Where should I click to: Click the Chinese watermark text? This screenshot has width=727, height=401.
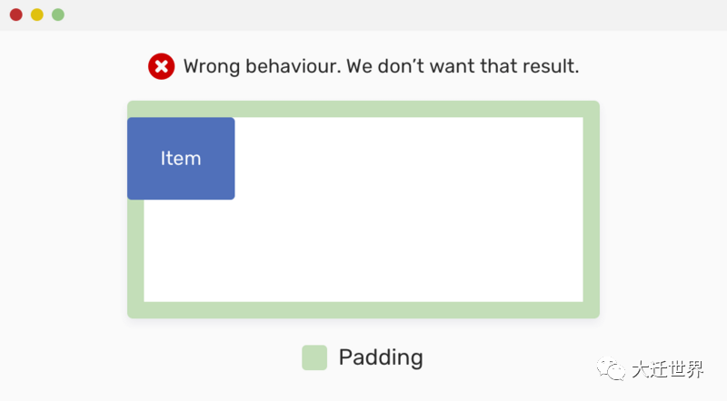667,369
